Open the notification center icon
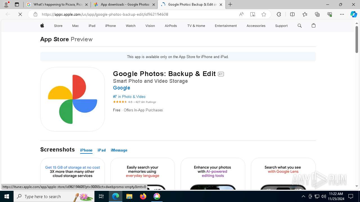The height and width of the screenshot is (202, 360). 351,196
